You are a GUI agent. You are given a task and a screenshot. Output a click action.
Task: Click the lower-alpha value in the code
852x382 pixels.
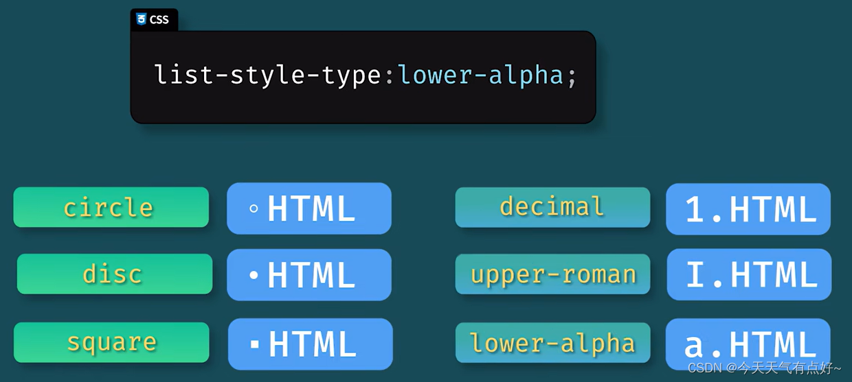tap(481, 75)
